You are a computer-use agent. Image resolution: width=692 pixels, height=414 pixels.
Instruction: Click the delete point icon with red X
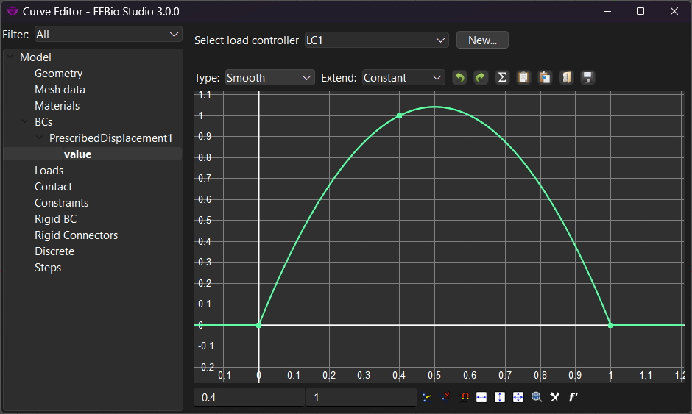tap(445, 397)
